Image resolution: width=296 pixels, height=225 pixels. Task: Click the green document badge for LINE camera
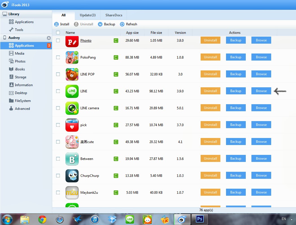click(x=116, y=108)
